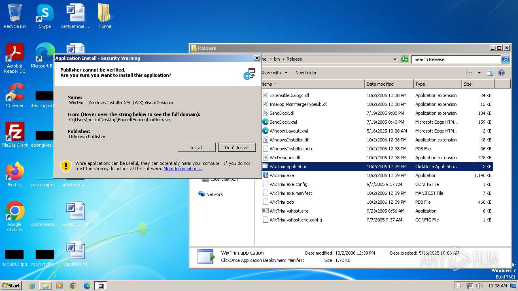Screen dimensions: 518x291
Task: Open the centrename Word document icon
Action: pos(75,16)
